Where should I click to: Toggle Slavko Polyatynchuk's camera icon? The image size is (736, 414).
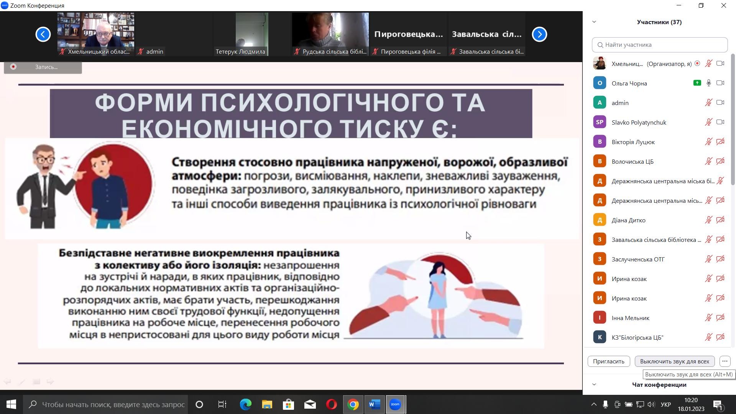720,122
